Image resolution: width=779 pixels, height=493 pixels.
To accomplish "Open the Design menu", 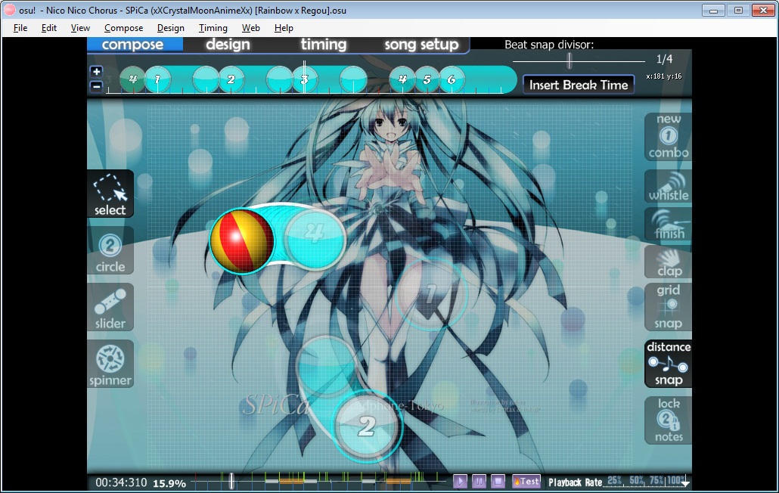I will pos(170,28).
